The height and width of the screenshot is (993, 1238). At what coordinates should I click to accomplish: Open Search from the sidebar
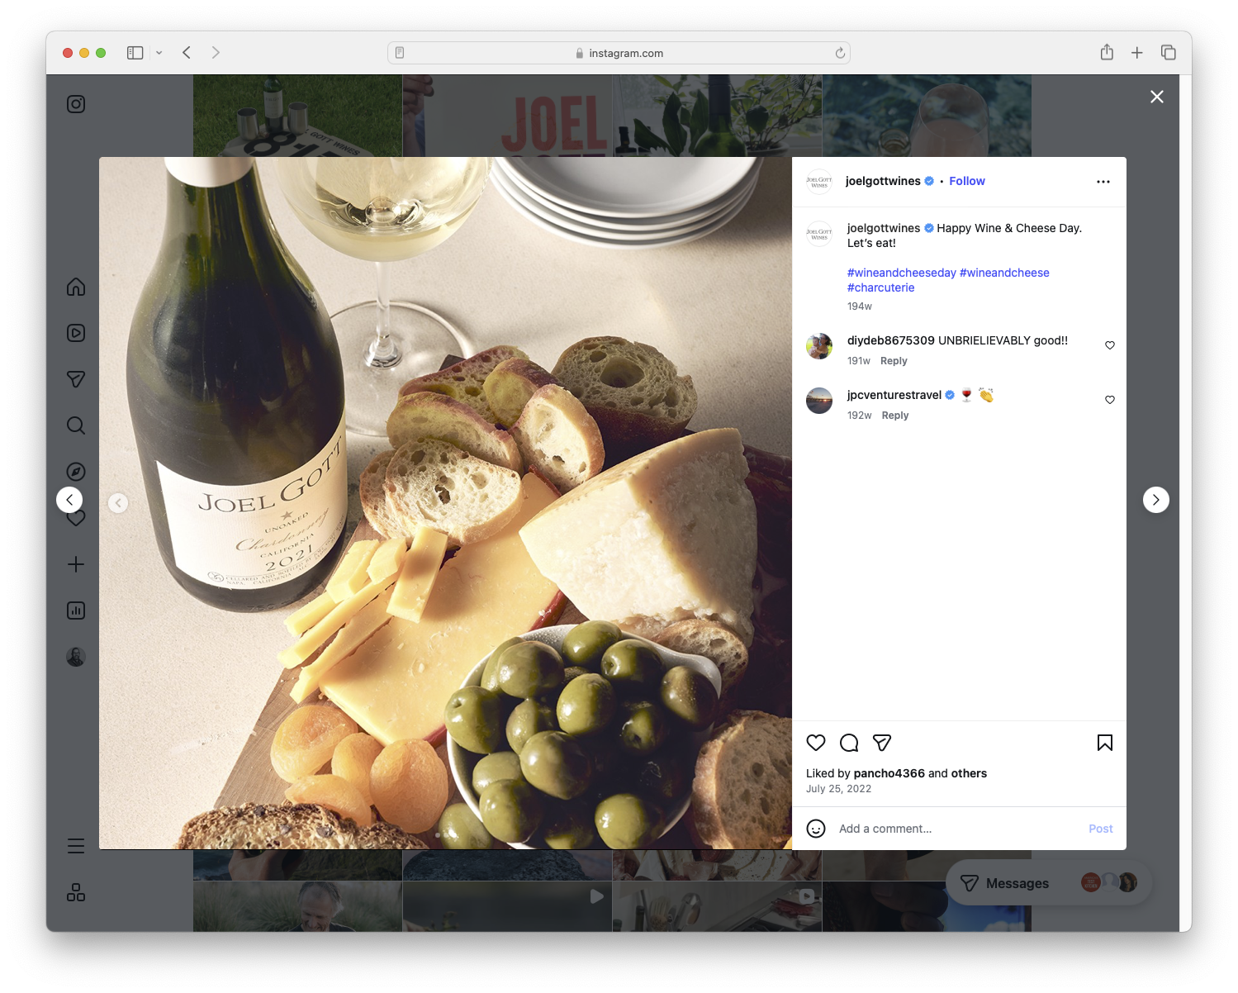[x=76, y=425]
